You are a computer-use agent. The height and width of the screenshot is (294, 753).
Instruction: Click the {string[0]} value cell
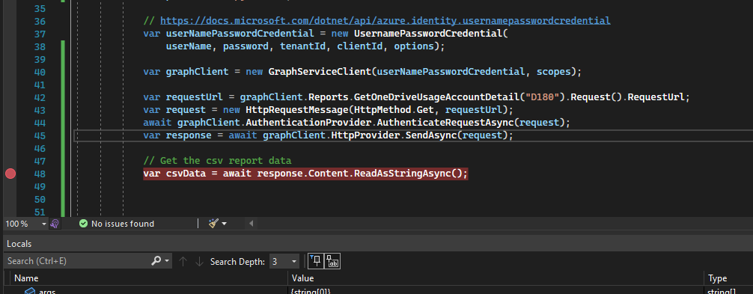coord(311,291)
